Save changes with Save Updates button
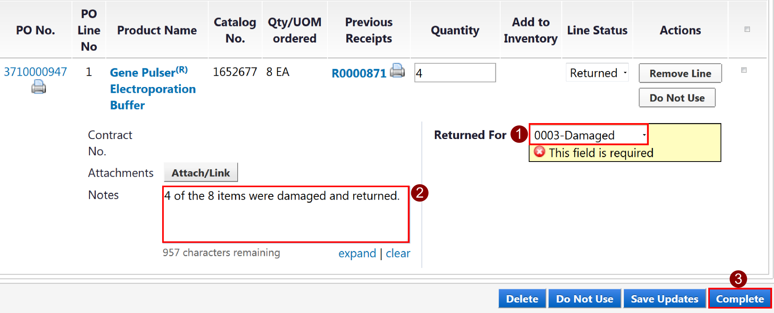 pos(664,299)
